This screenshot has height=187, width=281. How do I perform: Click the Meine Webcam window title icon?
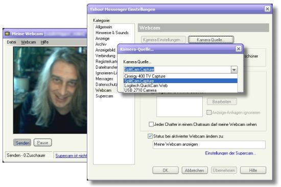[7, 34]
